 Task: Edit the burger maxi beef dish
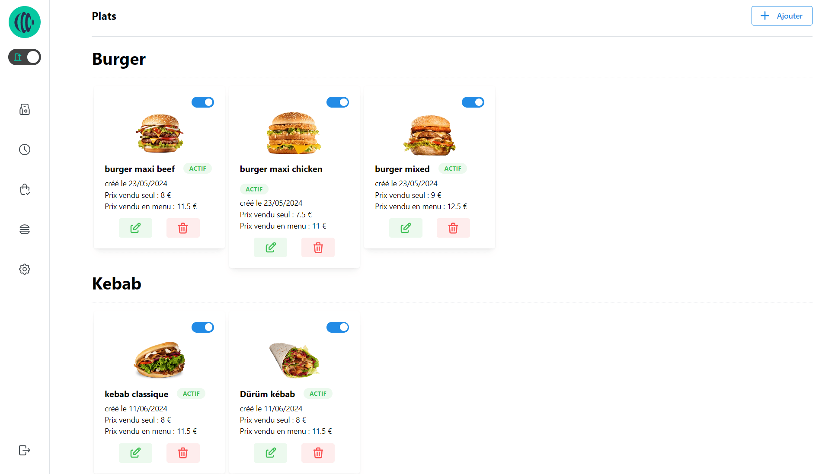click(x=135, y=228)
